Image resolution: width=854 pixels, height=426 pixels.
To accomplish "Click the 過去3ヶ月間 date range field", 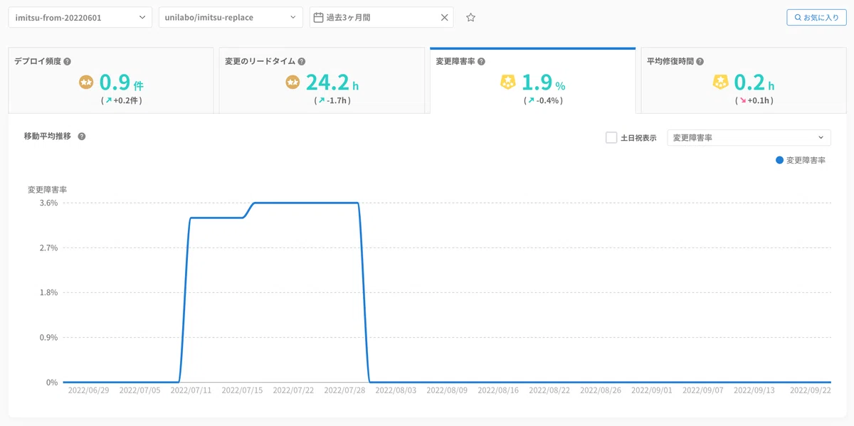I will [x=381, y=17].
